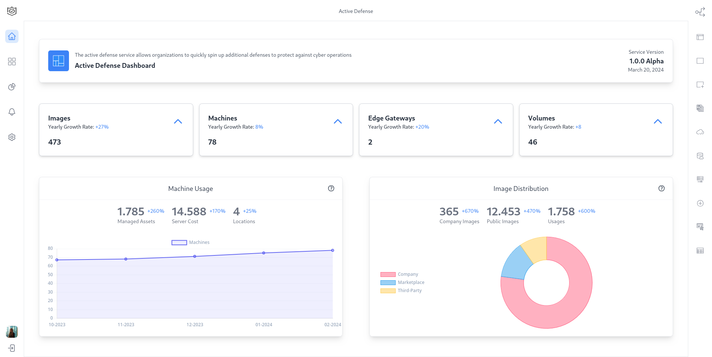Click the Images growth rate +27%

[102, 127]
